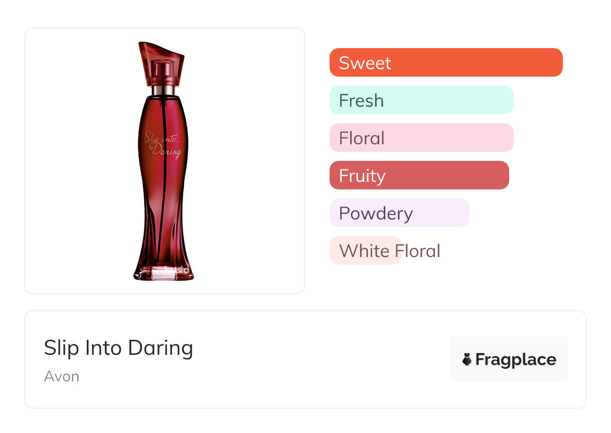
Task: Select the White Floral accord bar
Action: (x=365, y=251)
